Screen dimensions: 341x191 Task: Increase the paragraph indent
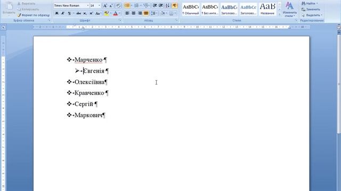coord(161,6)
